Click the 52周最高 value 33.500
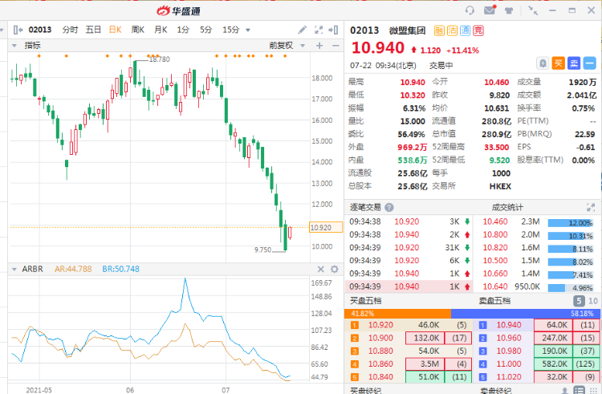Screen dimensions: 602x394 click(496, 148)
